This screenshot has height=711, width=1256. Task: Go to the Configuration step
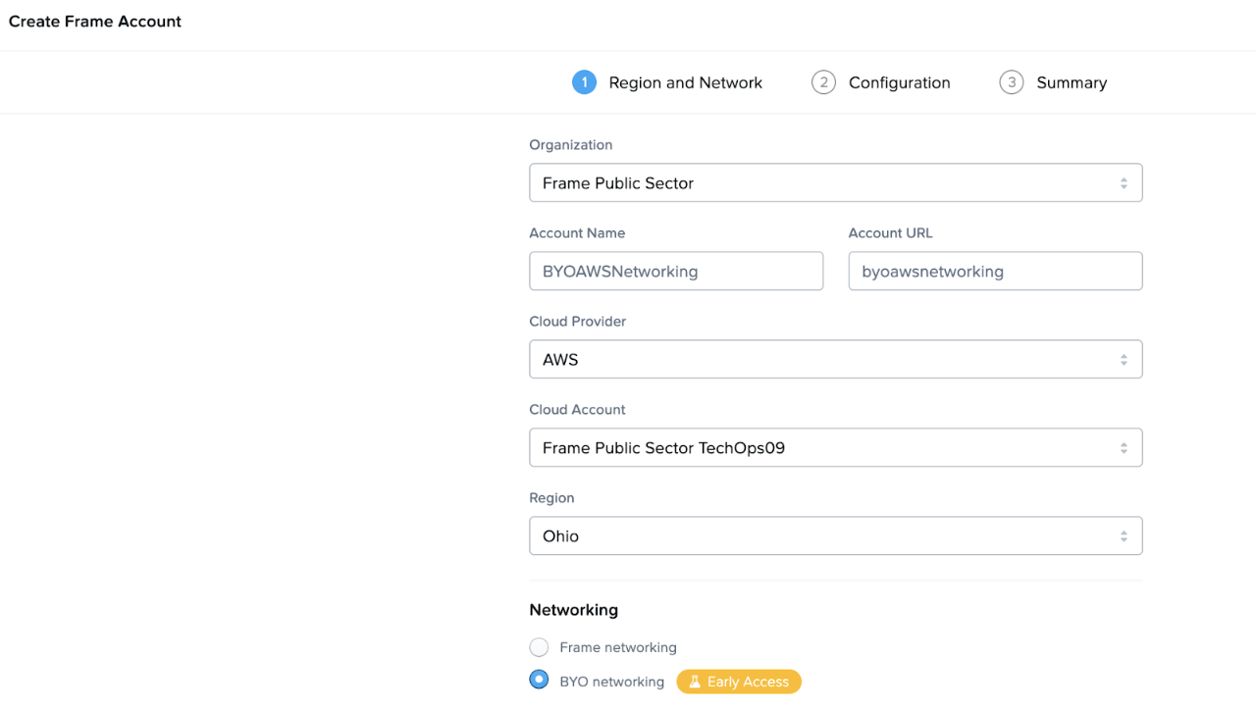click(x=899, y=83)
